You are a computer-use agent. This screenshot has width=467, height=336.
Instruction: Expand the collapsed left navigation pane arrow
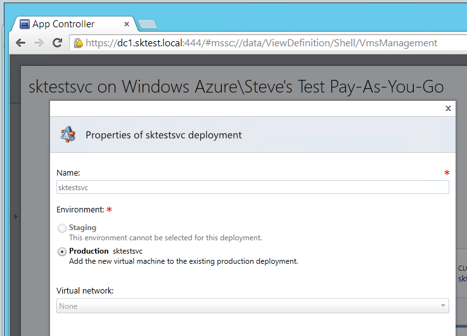click(x=16, y=217)
